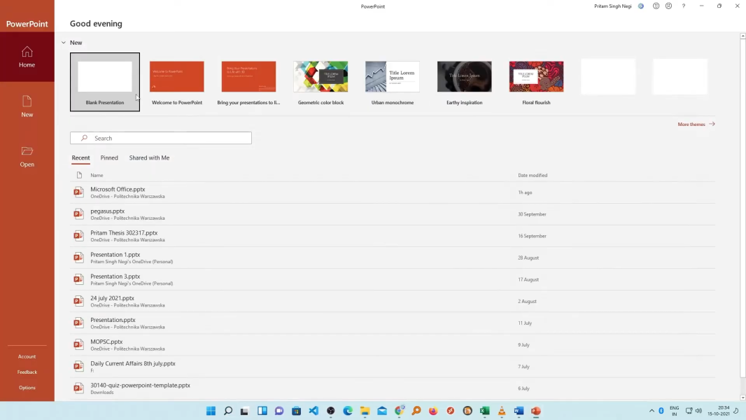Click the PowerPoint taskbar icon

pyautogui.click(x=536, y=411)
